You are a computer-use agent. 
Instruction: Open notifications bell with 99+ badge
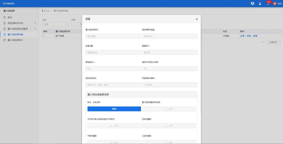[268, 4]
